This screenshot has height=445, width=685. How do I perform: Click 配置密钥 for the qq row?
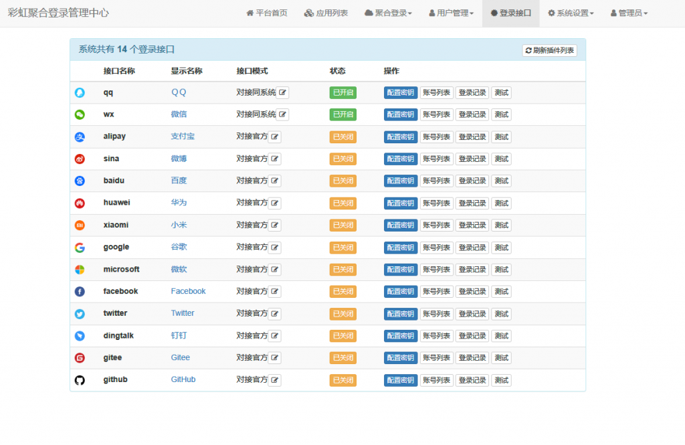(401, 92)
